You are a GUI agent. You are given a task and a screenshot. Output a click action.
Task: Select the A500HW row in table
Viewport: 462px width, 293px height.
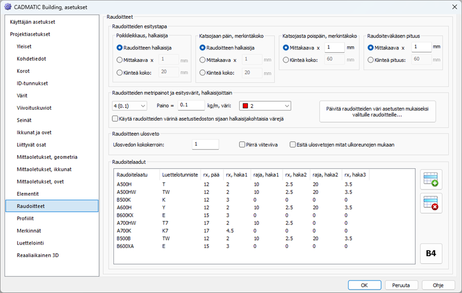point(264,192)
